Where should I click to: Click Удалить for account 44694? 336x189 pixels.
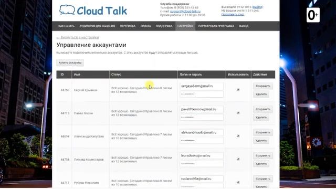click(261, 140)
